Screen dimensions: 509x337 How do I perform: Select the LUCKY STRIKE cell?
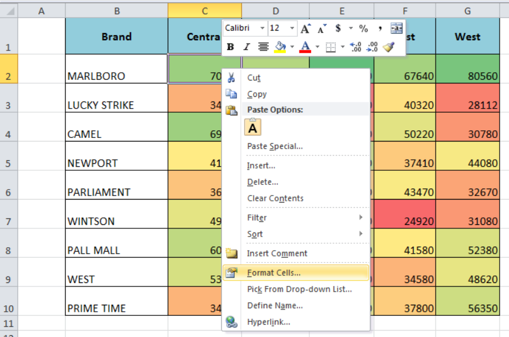tap(117, 98)
